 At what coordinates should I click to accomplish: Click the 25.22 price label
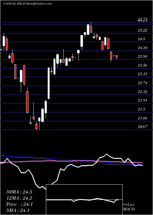coord(143,30)
